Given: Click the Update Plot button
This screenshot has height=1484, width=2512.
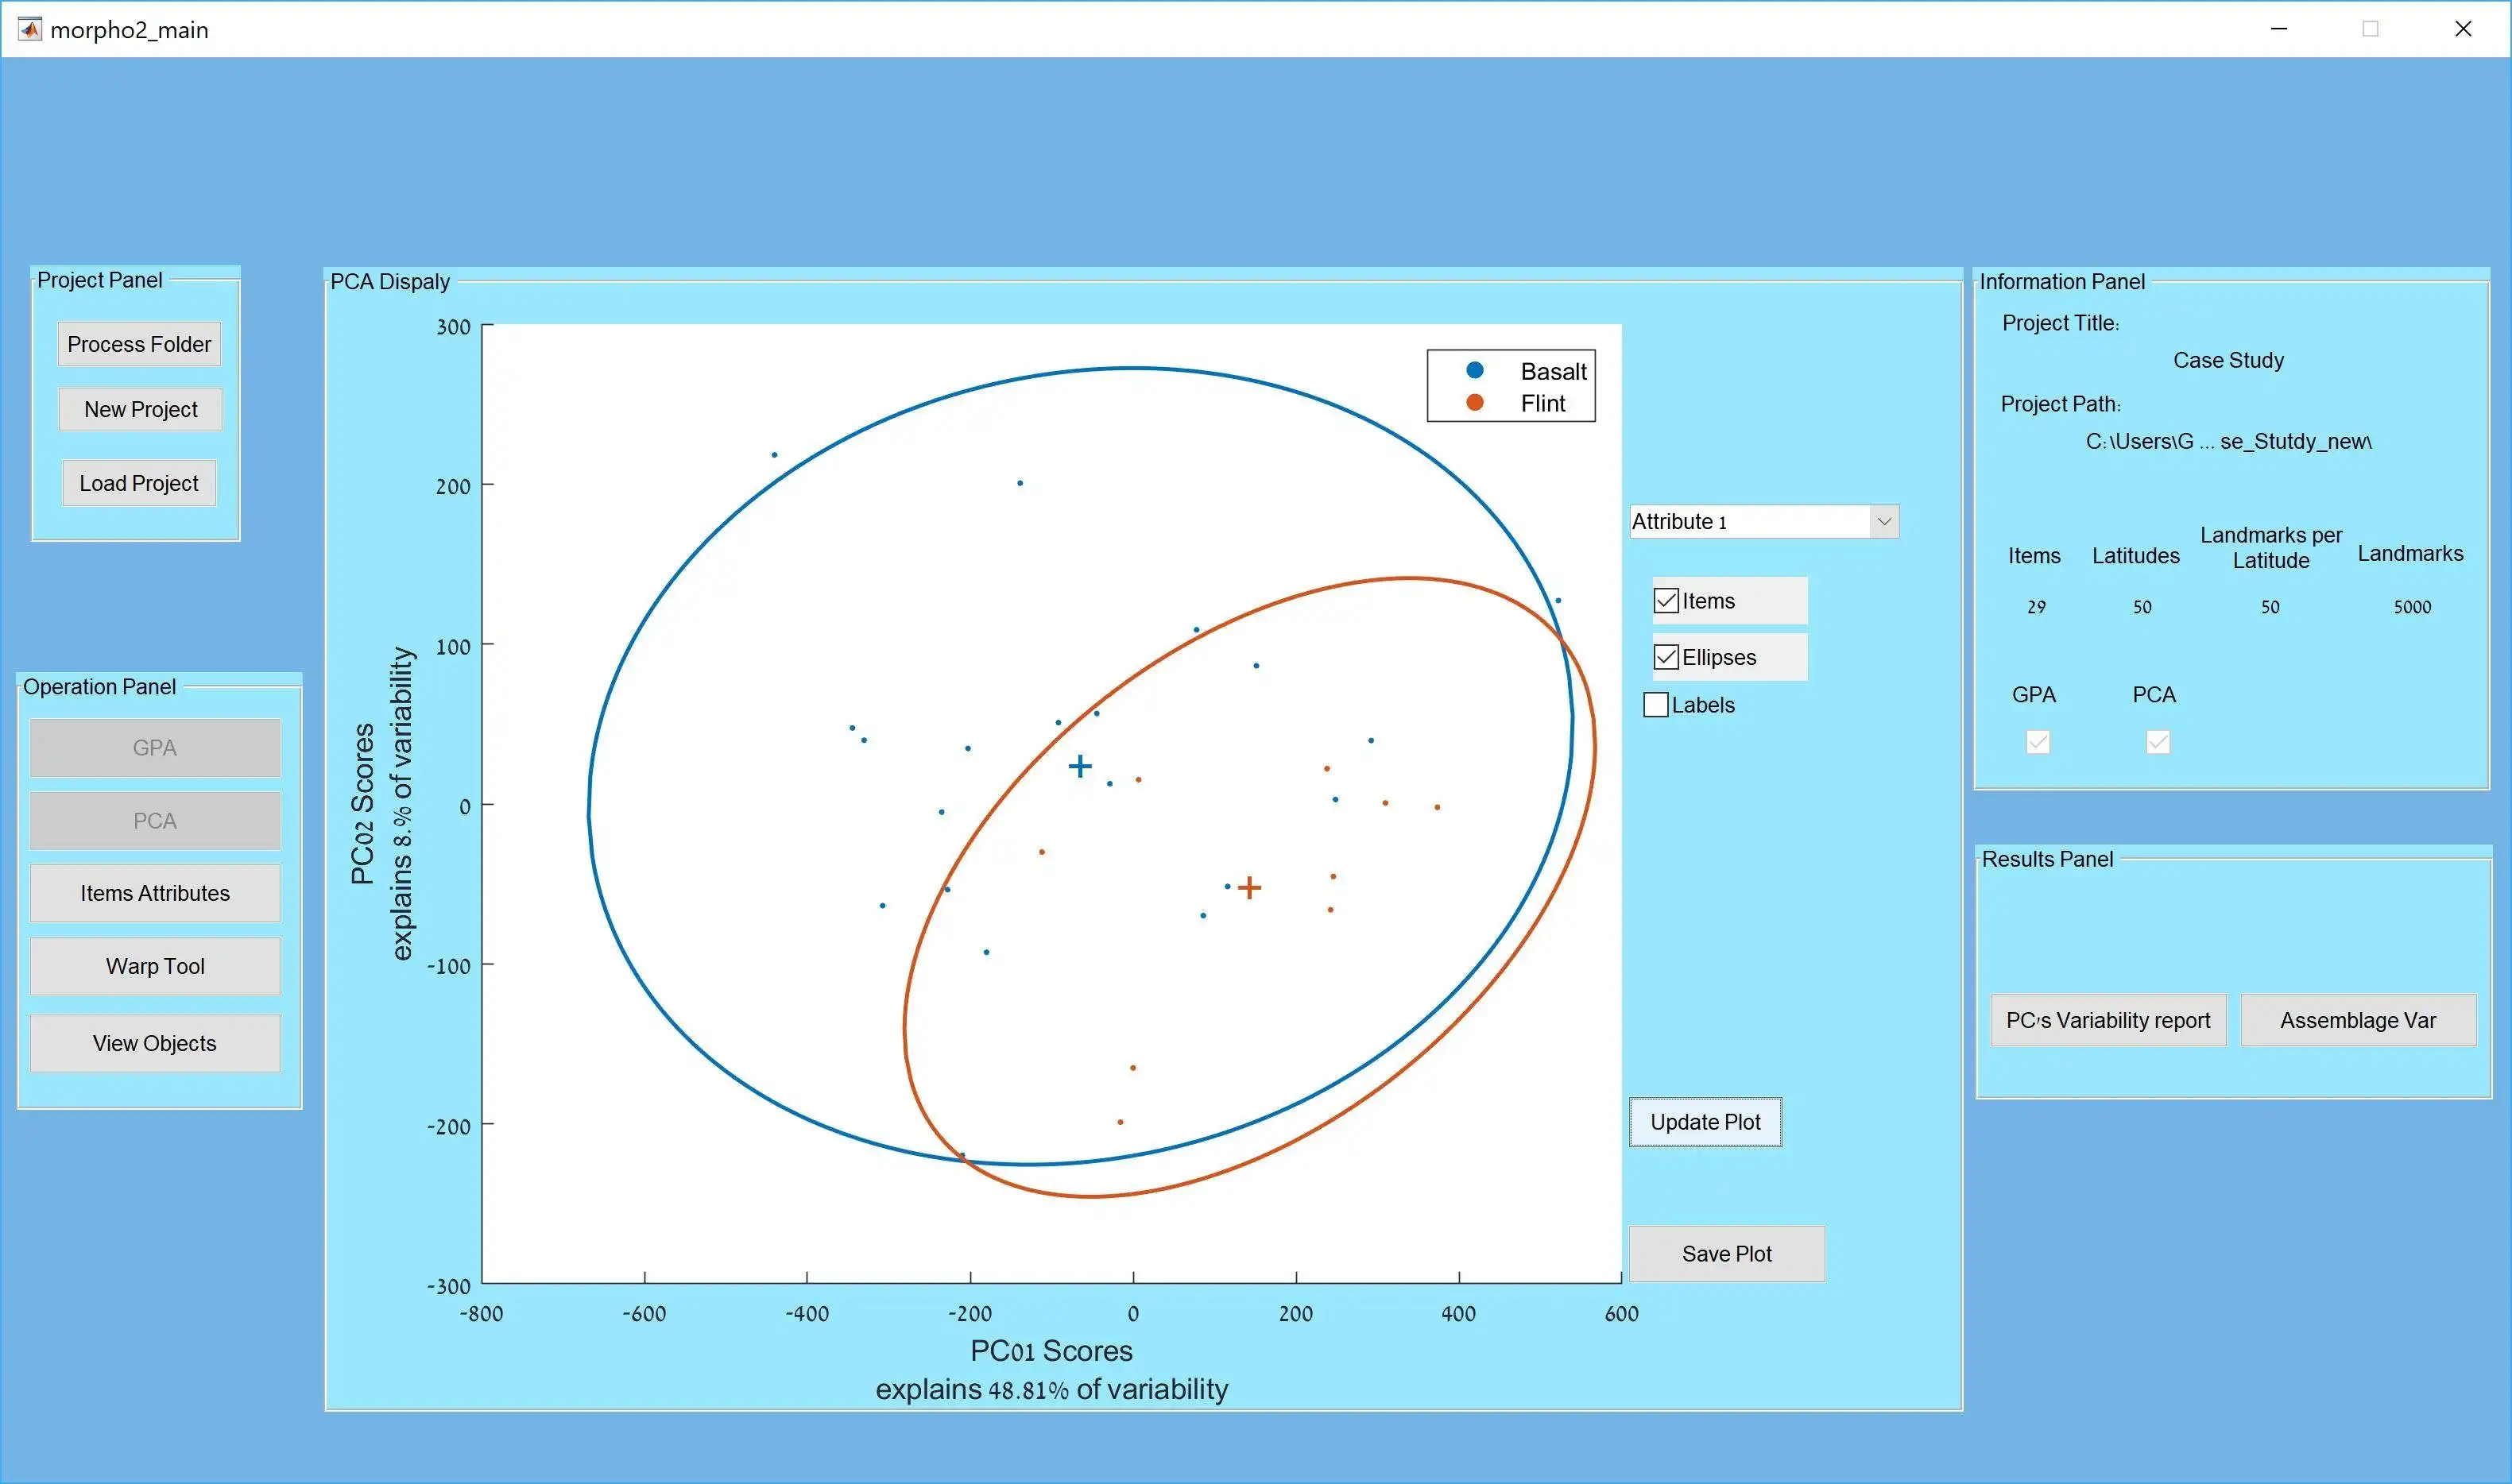Looking at the screenshot, I should (1705, 1122).
